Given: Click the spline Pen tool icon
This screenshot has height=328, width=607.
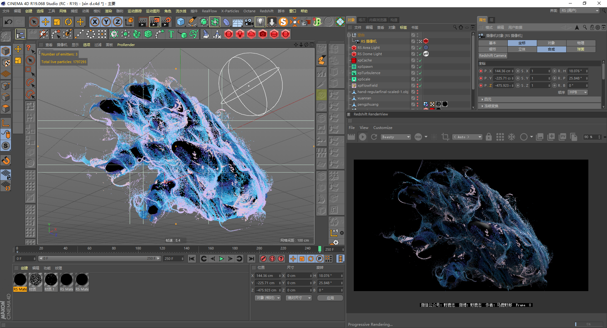Looking at the screenshot, I should click(192, 22).
